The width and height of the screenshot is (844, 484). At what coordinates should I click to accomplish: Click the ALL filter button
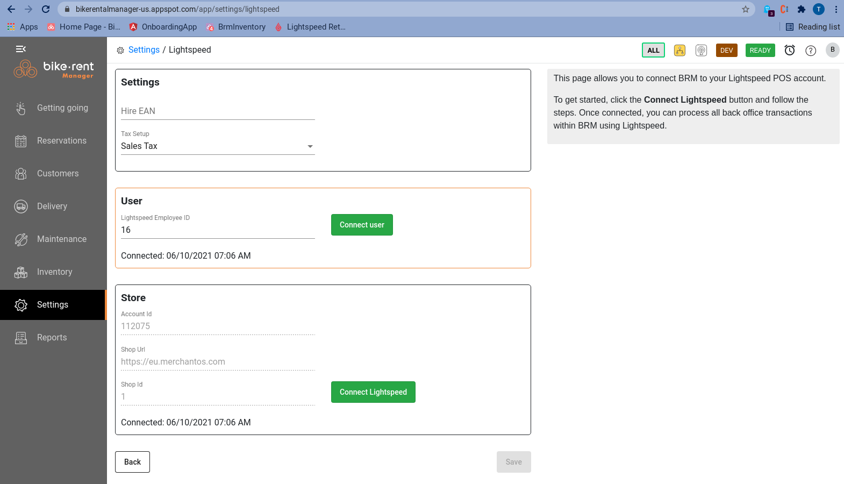(x=653, y=50)
